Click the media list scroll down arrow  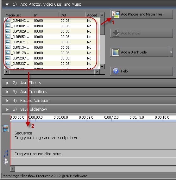point(102,66)
